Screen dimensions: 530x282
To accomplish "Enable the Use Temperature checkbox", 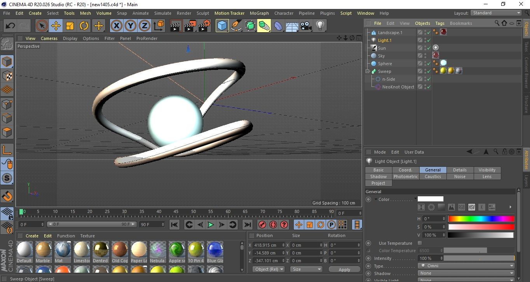I will 420,243.
